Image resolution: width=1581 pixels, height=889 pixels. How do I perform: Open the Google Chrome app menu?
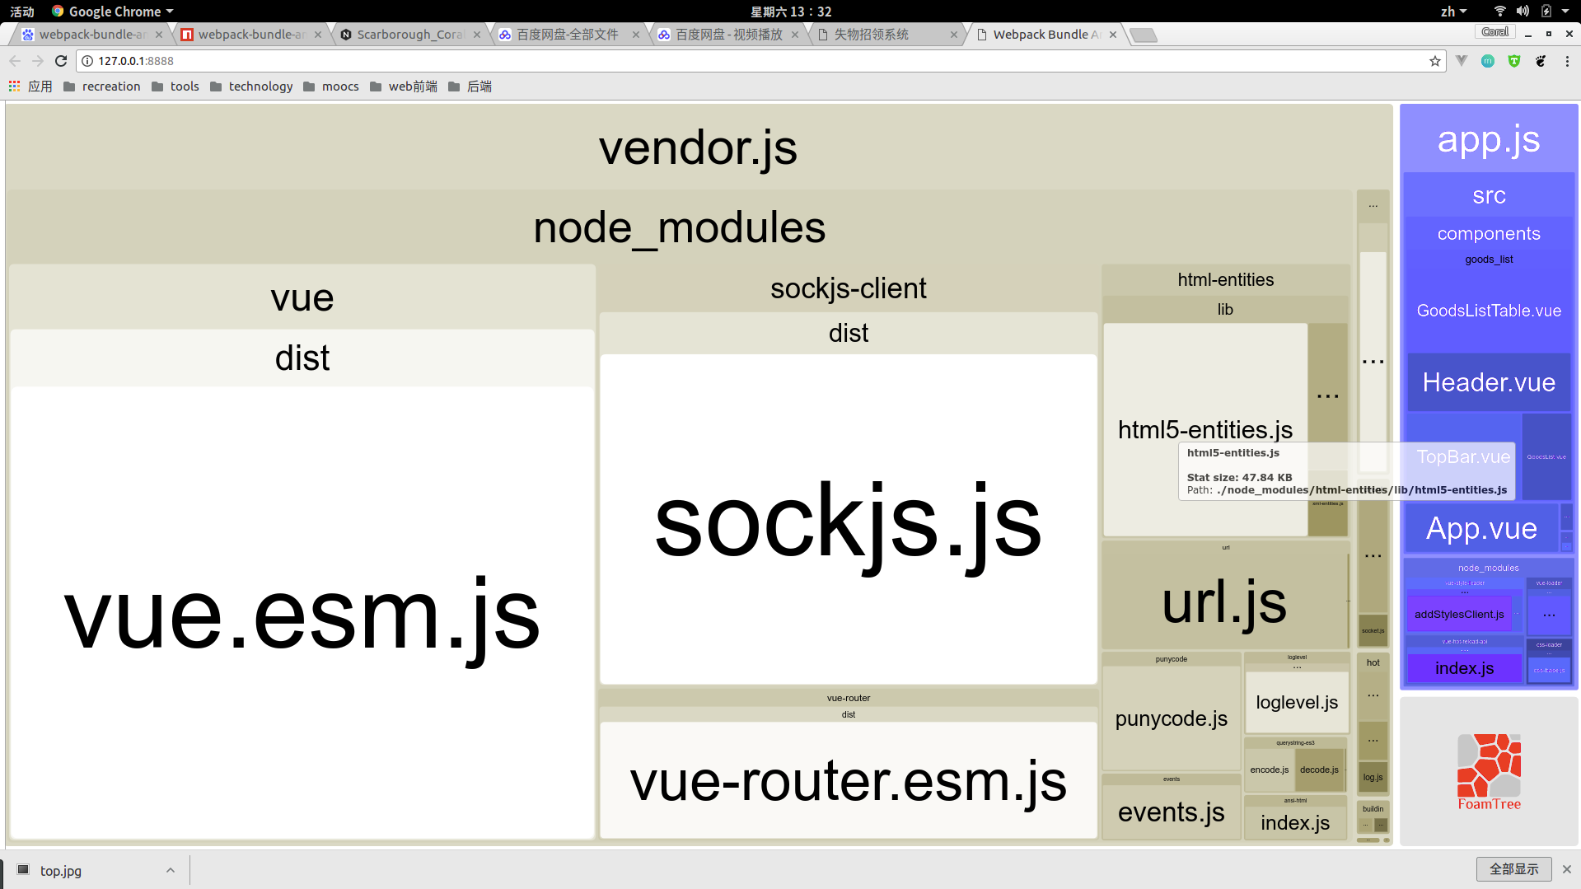point(113,12)
